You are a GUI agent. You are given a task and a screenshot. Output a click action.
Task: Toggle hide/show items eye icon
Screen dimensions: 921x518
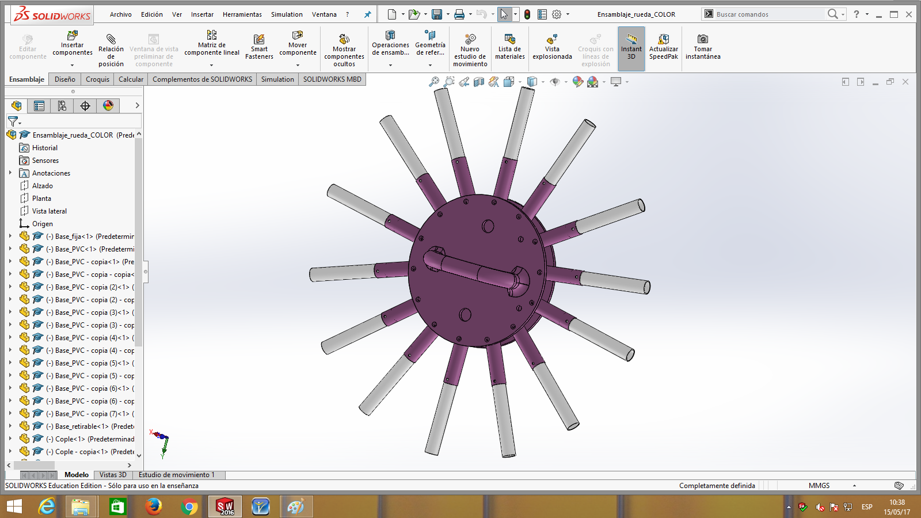[555, 82]
